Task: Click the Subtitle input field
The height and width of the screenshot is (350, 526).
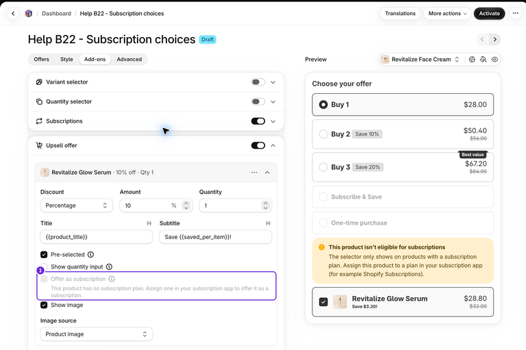Action: [x=215, y=237]
